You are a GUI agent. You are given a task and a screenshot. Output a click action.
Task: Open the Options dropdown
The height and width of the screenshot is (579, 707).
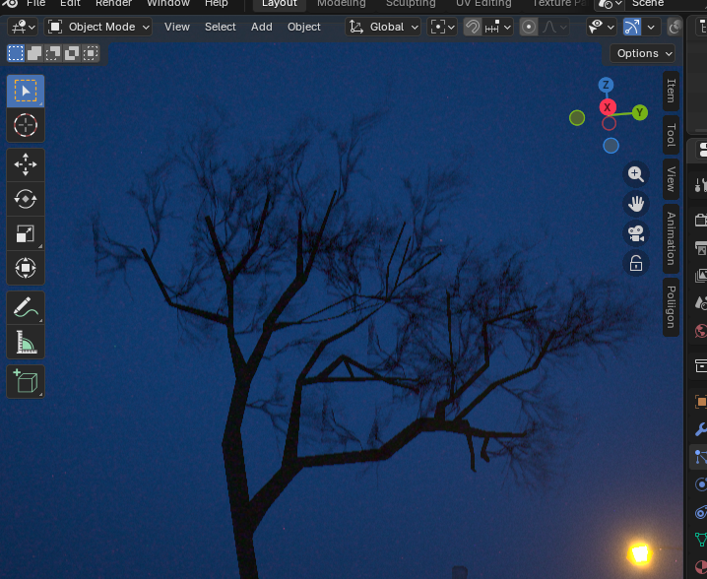[x=643, y=53]
